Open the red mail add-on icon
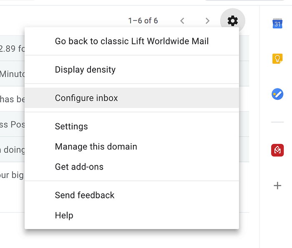 click(277, 150)
